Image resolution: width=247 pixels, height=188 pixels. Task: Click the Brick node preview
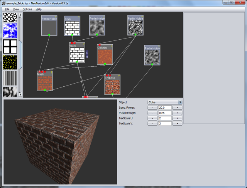[72, 28]
